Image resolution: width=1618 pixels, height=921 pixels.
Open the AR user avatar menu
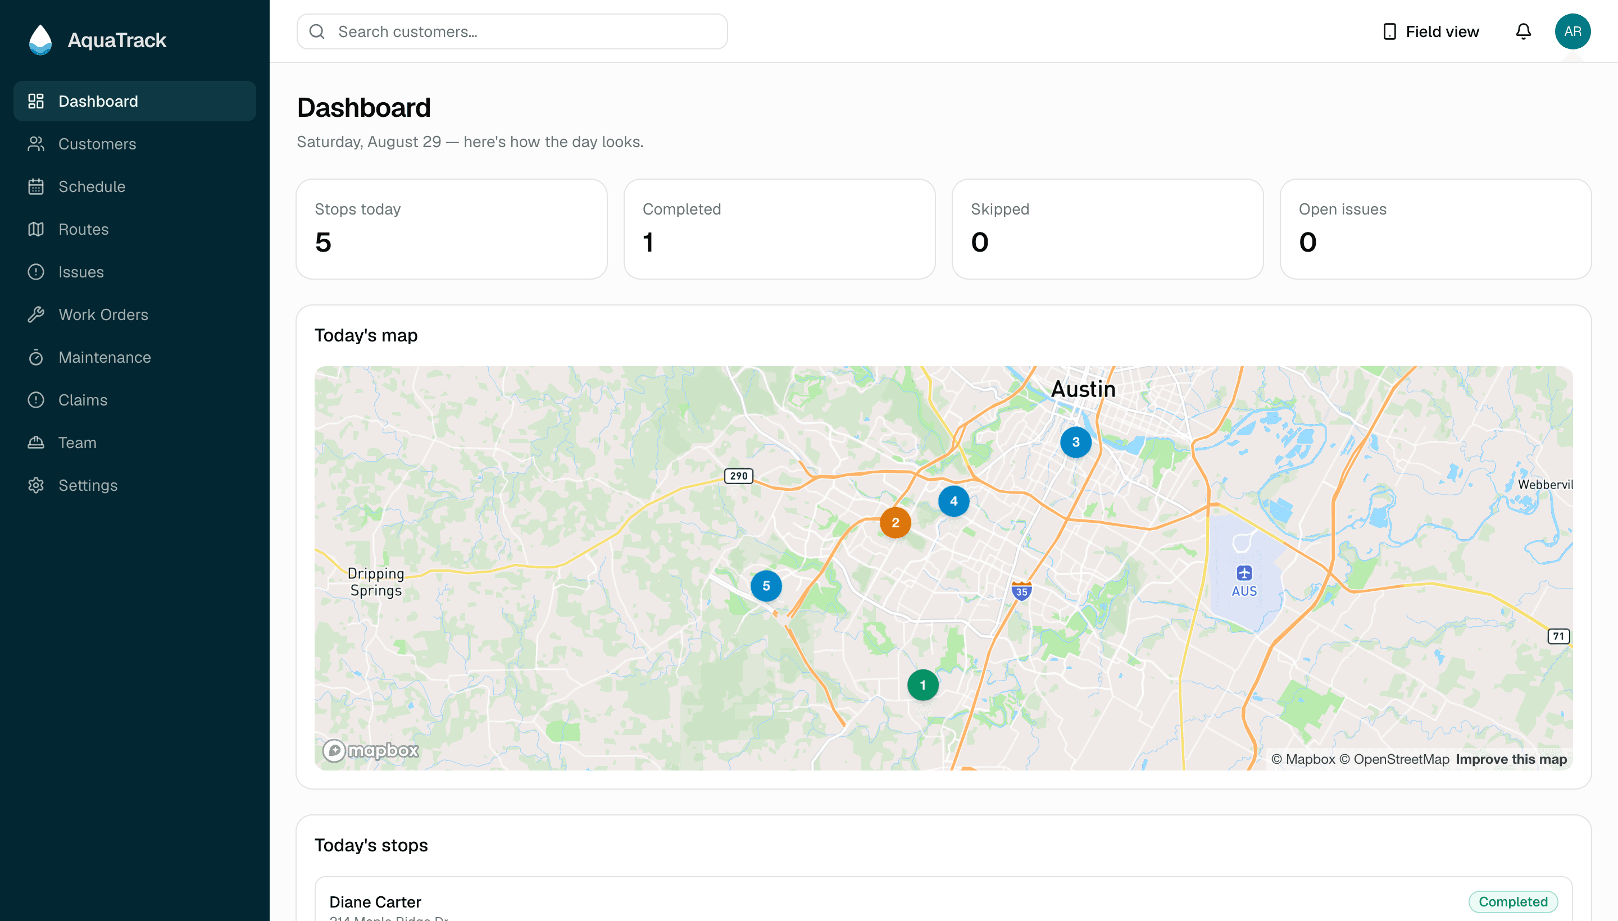point(1572,31)
